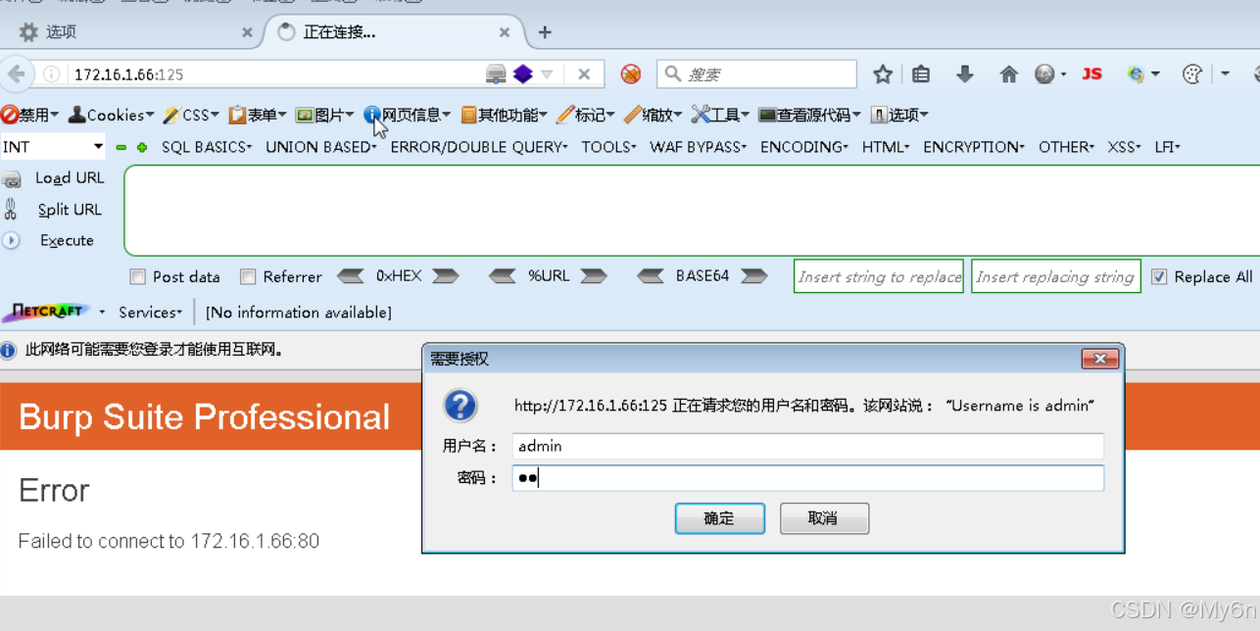
Task: Confirm login with the 确定 button
Action: click(720, 519)
